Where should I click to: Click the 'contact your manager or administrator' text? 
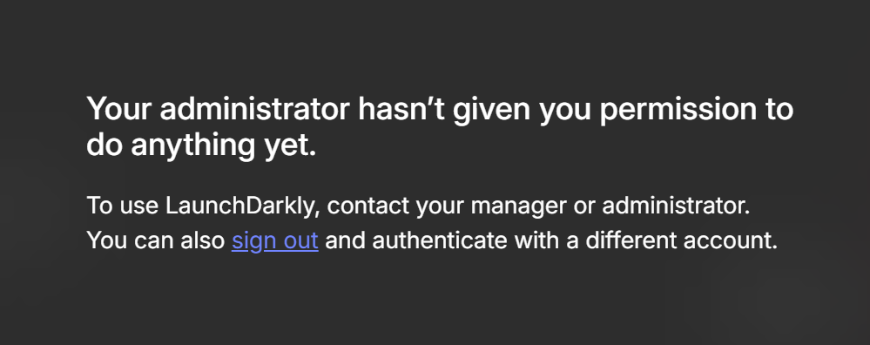538,206
